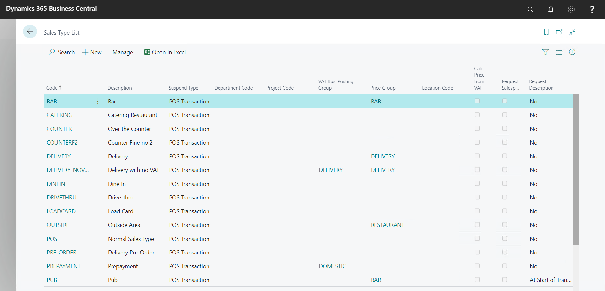Screen dimensions: 605x291
Task: Toggle Calc. Price from VAT for COUNTER
Action: 477,128
